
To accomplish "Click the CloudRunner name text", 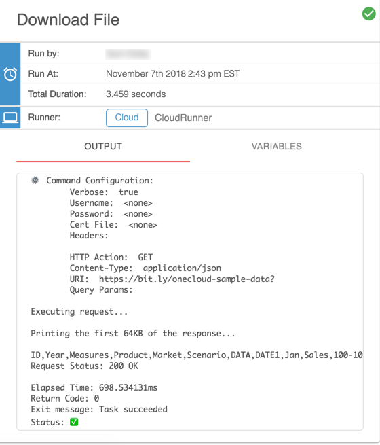I will point(183,118).
